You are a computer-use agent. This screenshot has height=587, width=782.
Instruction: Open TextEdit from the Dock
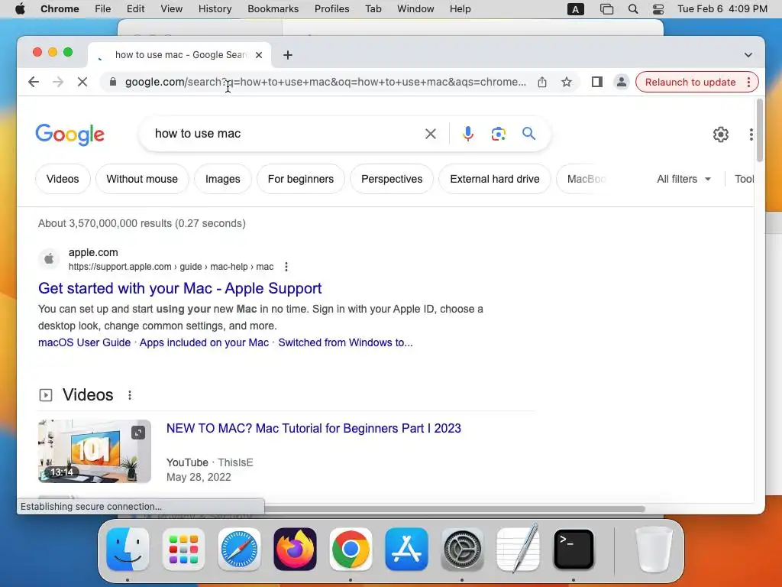coord(519,548)
